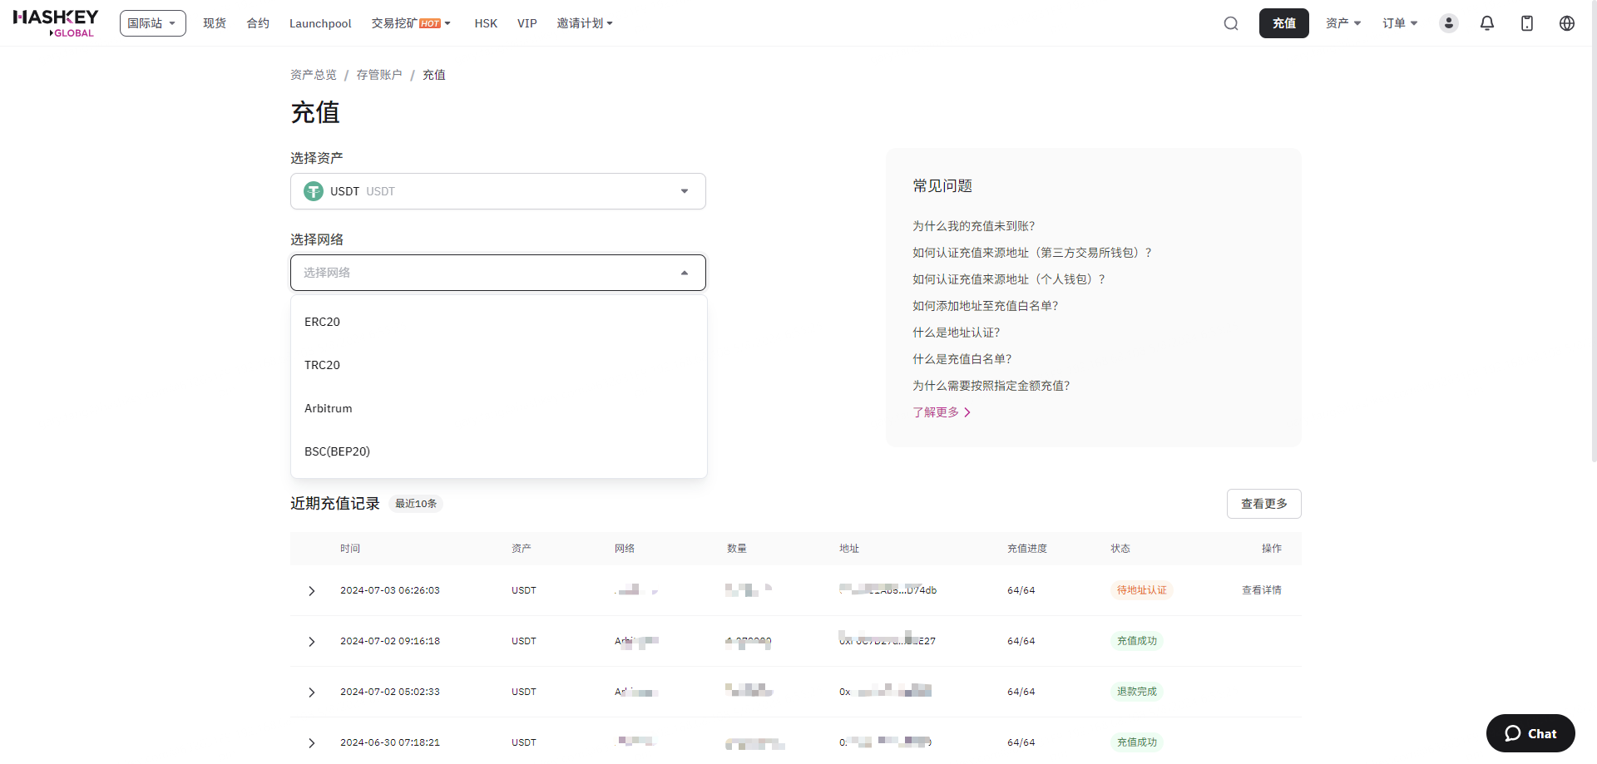Expand the 2024-07-02 09:16:18 record row
Image resolution: width=1597 pixels, height=764 pixels.
312,642
